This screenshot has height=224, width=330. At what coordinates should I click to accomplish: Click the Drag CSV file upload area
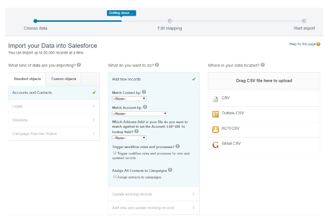[x=264, y=81]
